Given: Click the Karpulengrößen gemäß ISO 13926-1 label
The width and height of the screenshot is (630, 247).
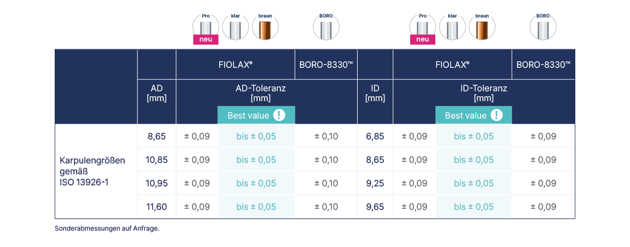Looking at the screenshot, I should click(x=92, y=171).
